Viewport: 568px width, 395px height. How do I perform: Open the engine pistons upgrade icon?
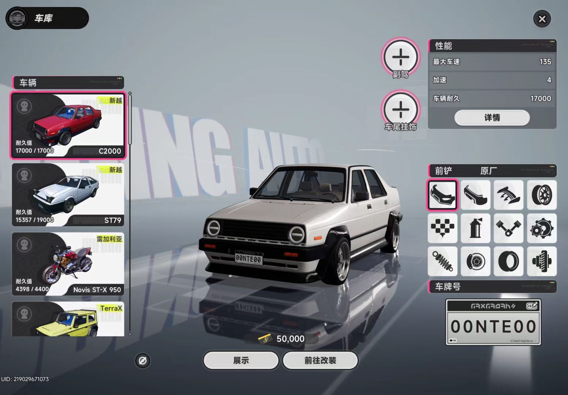(508, 228)
